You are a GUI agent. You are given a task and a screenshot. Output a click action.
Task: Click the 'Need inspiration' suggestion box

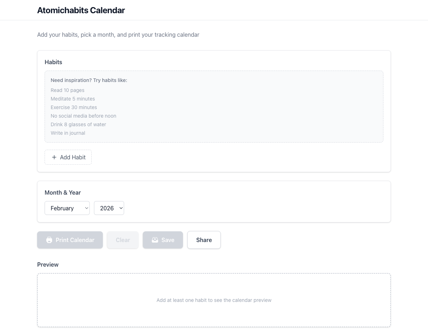coord(214,107)
